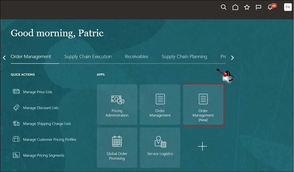Click the plus tile to add apps
Image resolution: width=294 pixels, height=172 pixels.
click(202, 146)
